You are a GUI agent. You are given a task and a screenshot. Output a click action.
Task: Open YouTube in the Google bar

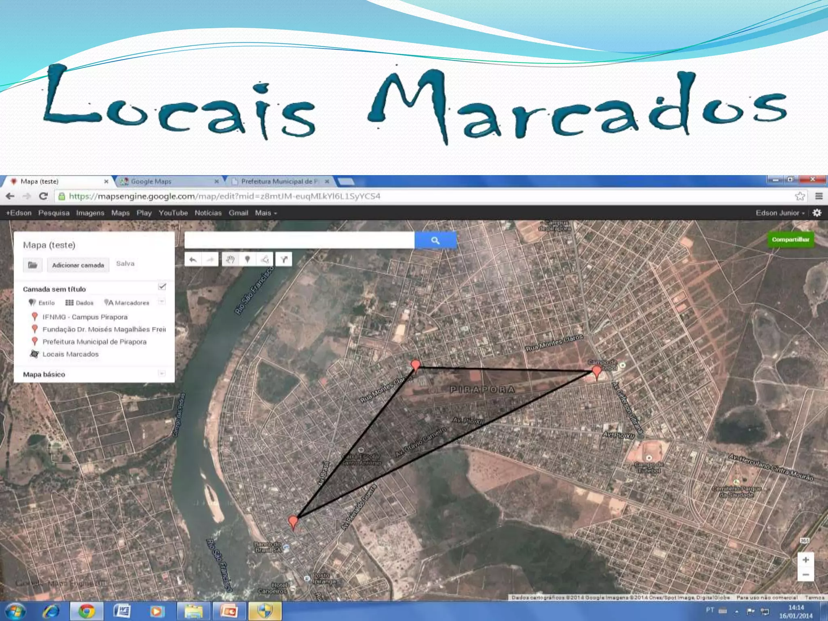(x=173, y=213)
